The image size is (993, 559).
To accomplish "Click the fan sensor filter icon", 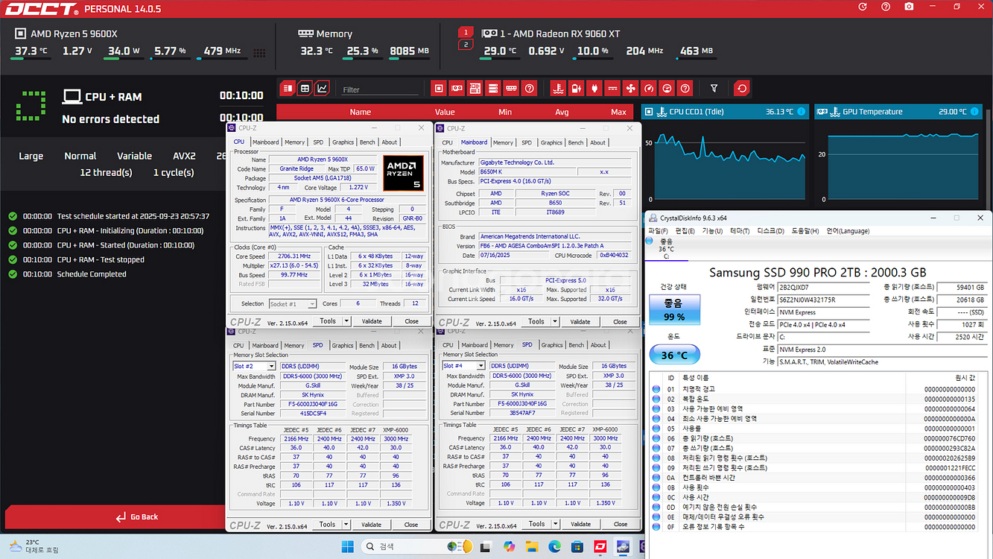I will 630,88.
